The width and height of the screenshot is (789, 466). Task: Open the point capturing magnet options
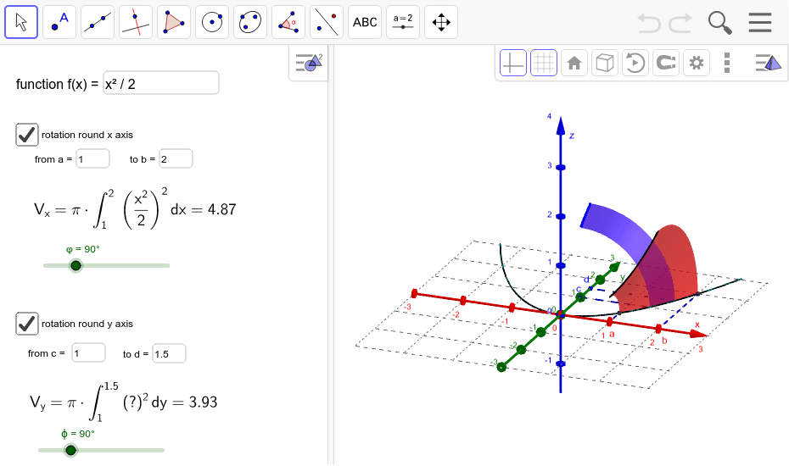666,63
